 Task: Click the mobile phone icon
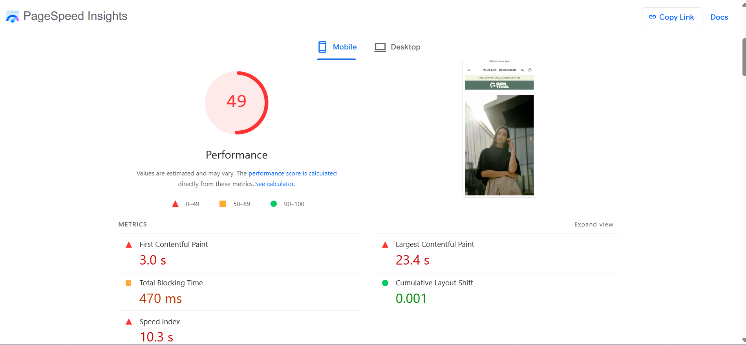click(322, 47)
